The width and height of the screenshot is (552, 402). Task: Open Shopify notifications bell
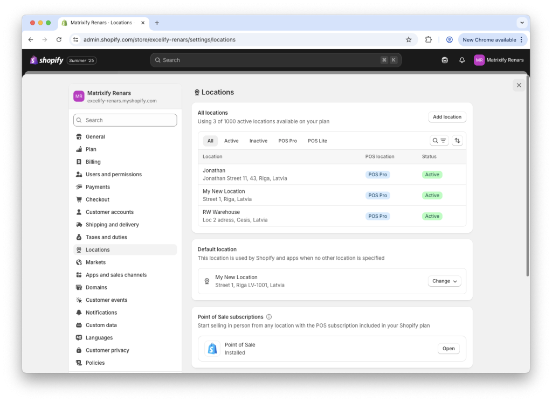[461, 60]
